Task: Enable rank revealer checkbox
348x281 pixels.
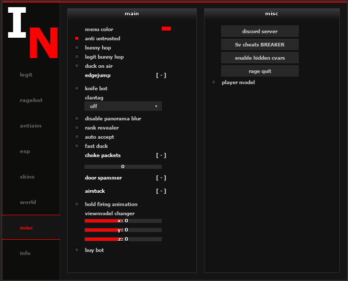Action: 77,127
